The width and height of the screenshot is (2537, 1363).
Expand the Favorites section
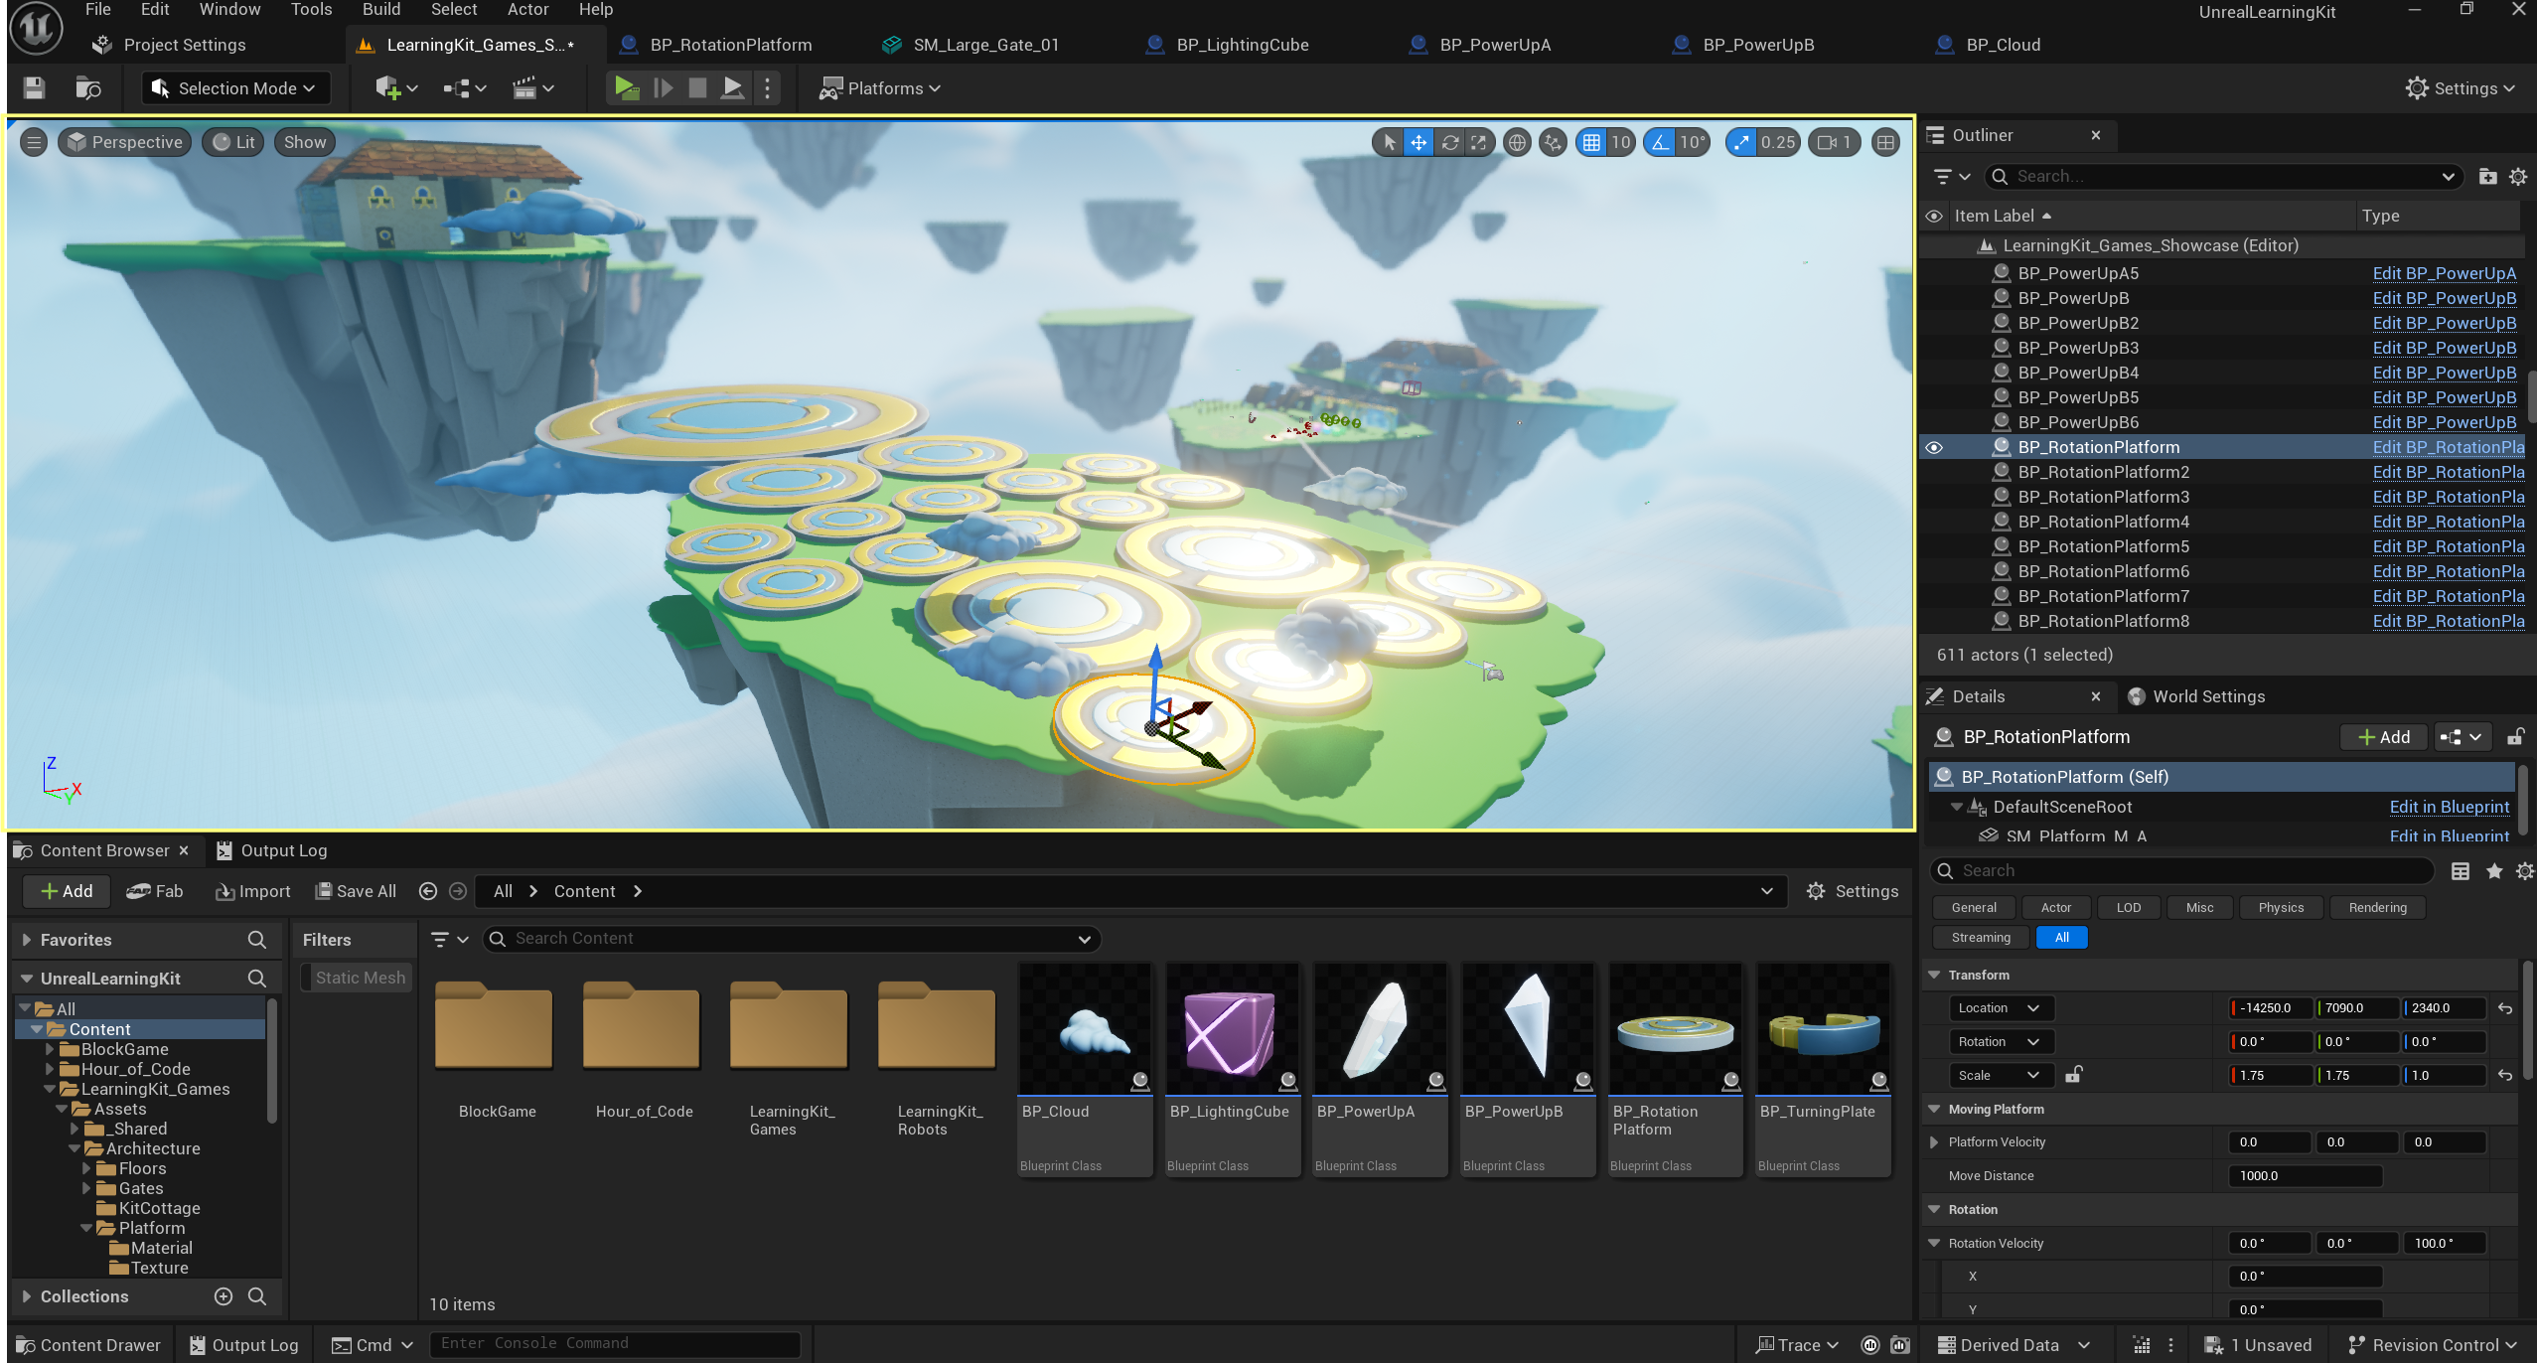click(27, 940)
